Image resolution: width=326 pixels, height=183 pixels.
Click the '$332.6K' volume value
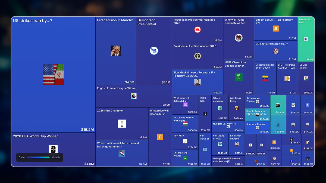pyautogui.click(x=308, y=164)
